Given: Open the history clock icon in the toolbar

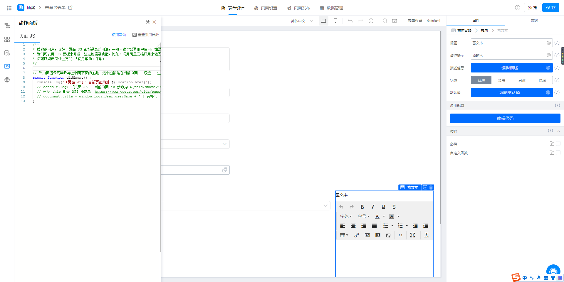Looking at the screenshot, I should (x=371, y=21).
